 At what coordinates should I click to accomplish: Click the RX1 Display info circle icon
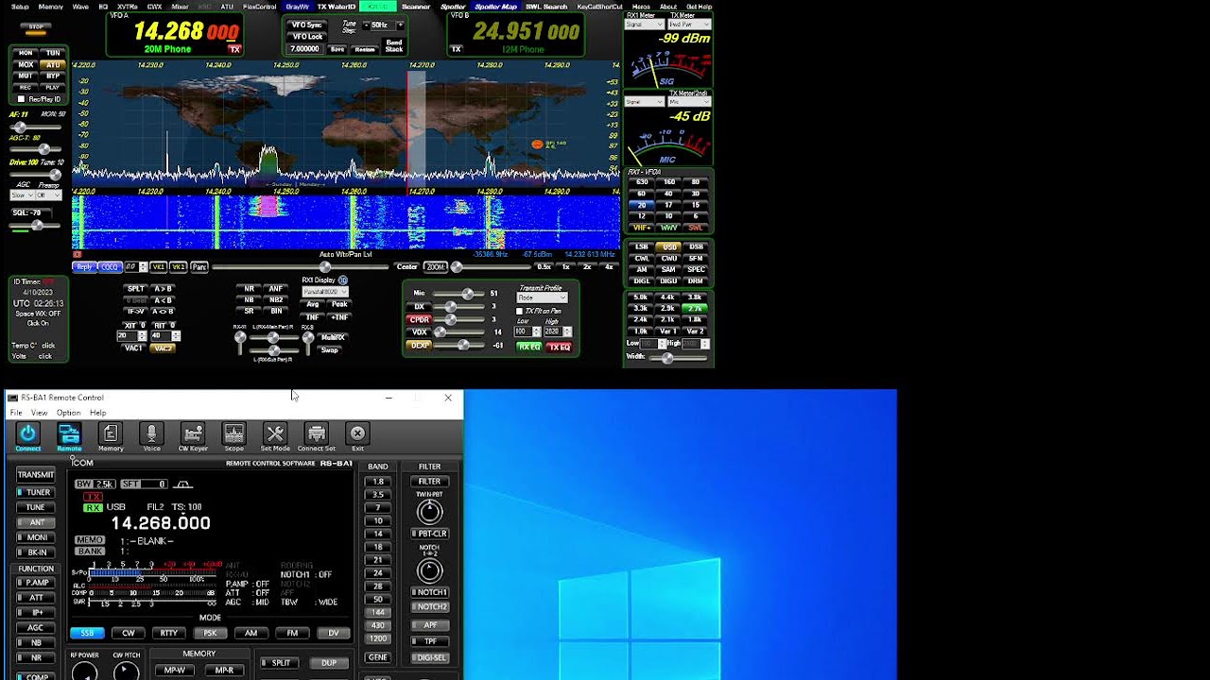pos(342,280)
